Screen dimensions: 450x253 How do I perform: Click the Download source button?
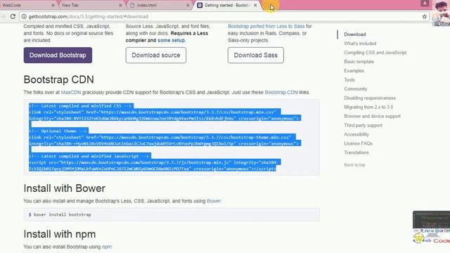point(156,55)
